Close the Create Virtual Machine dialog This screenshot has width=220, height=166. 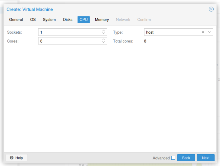[211, 9]
